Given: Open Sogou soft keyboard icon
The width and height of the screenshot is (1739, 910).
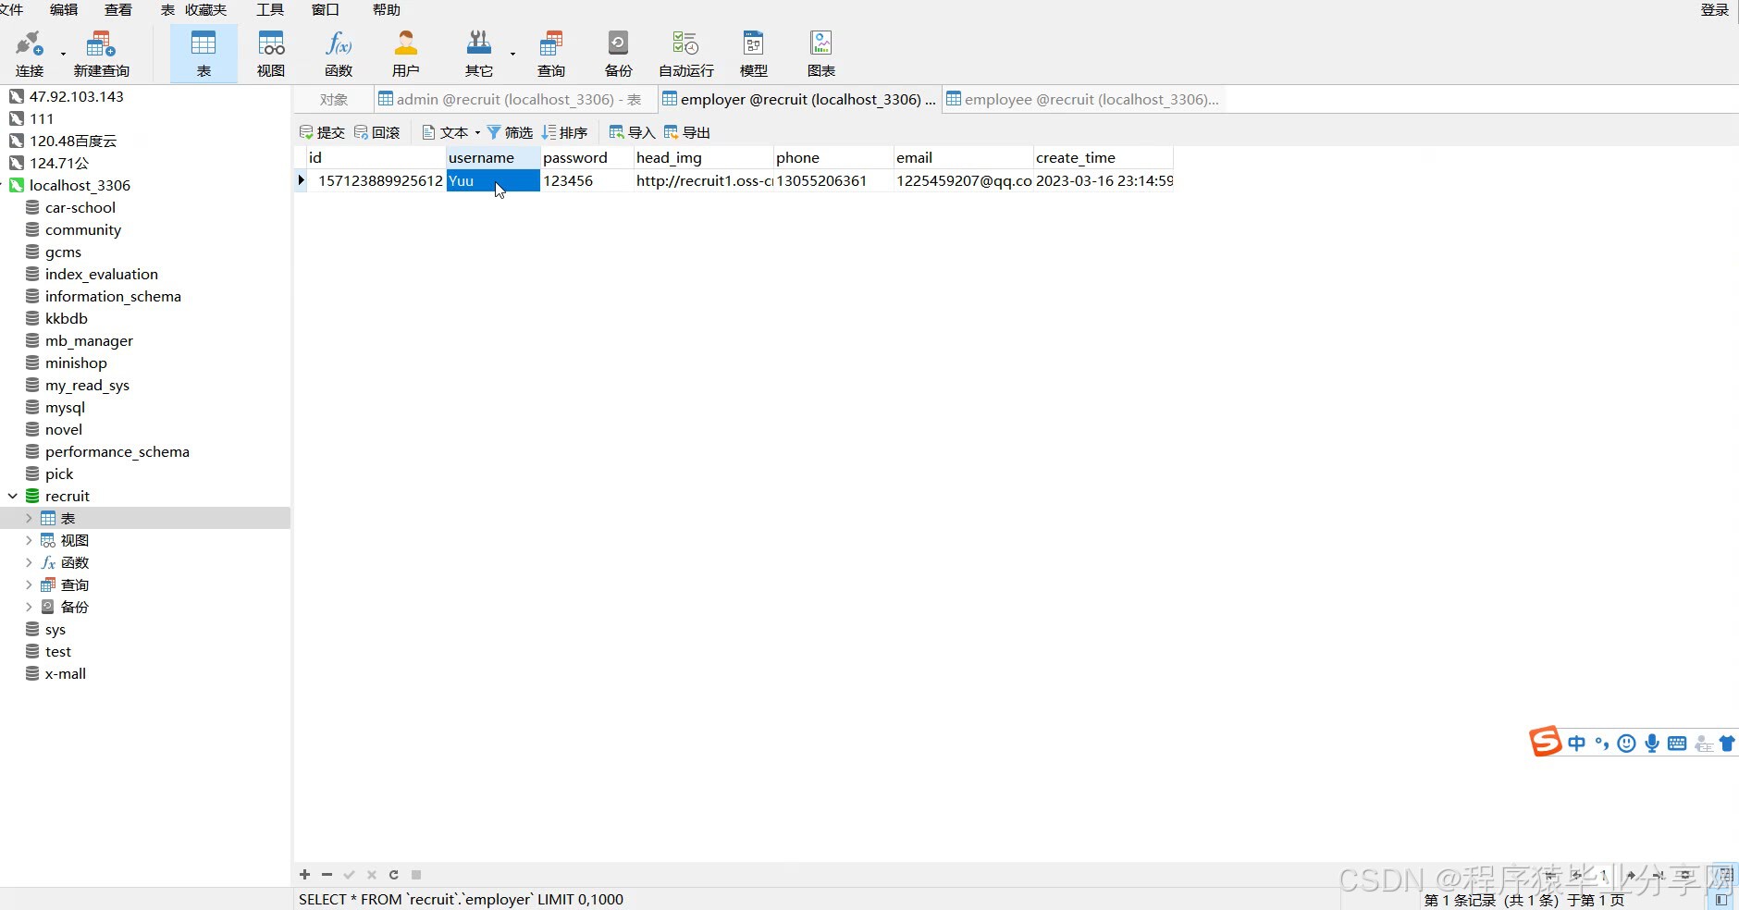Looking at the screenshot, I should (1677, 743).
